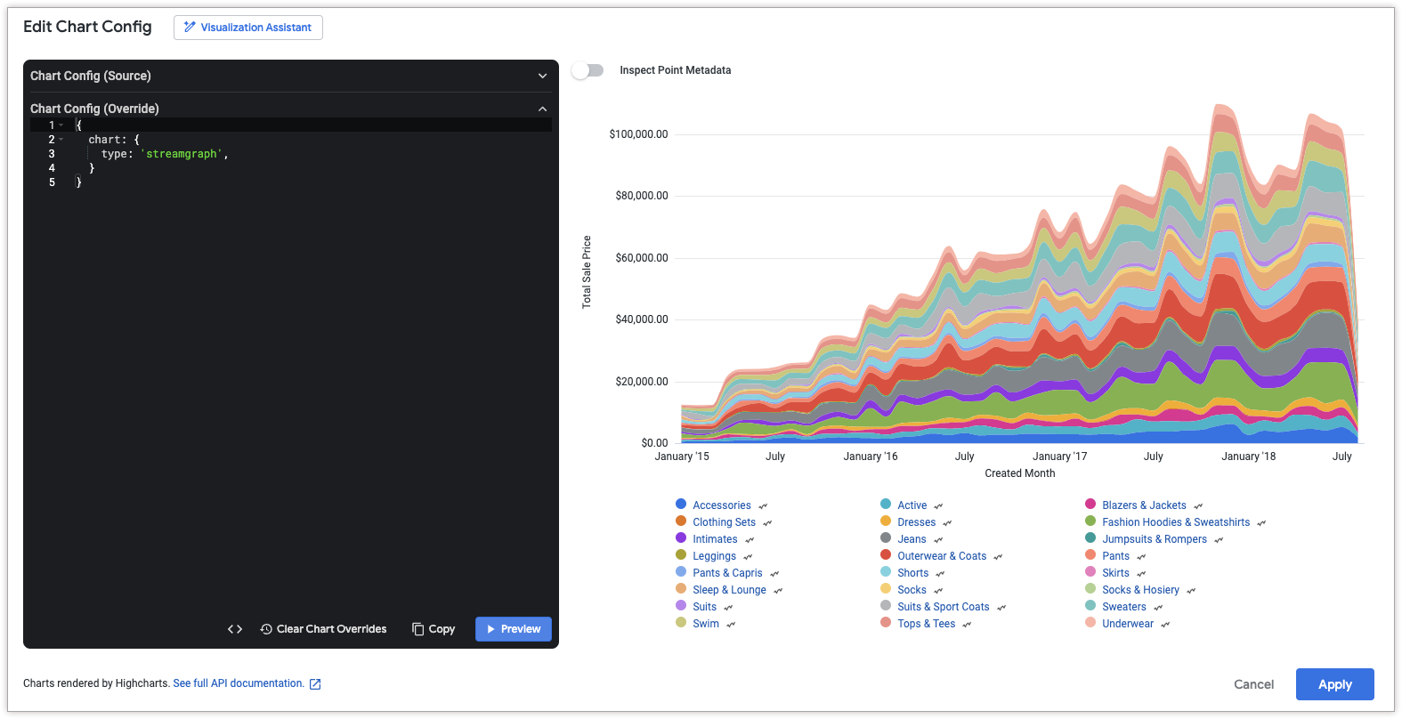The width and height of the screenshot is (1402, 719).
Task: Click the trend line icon next to Accessories
Action: (x=763, y=506)
